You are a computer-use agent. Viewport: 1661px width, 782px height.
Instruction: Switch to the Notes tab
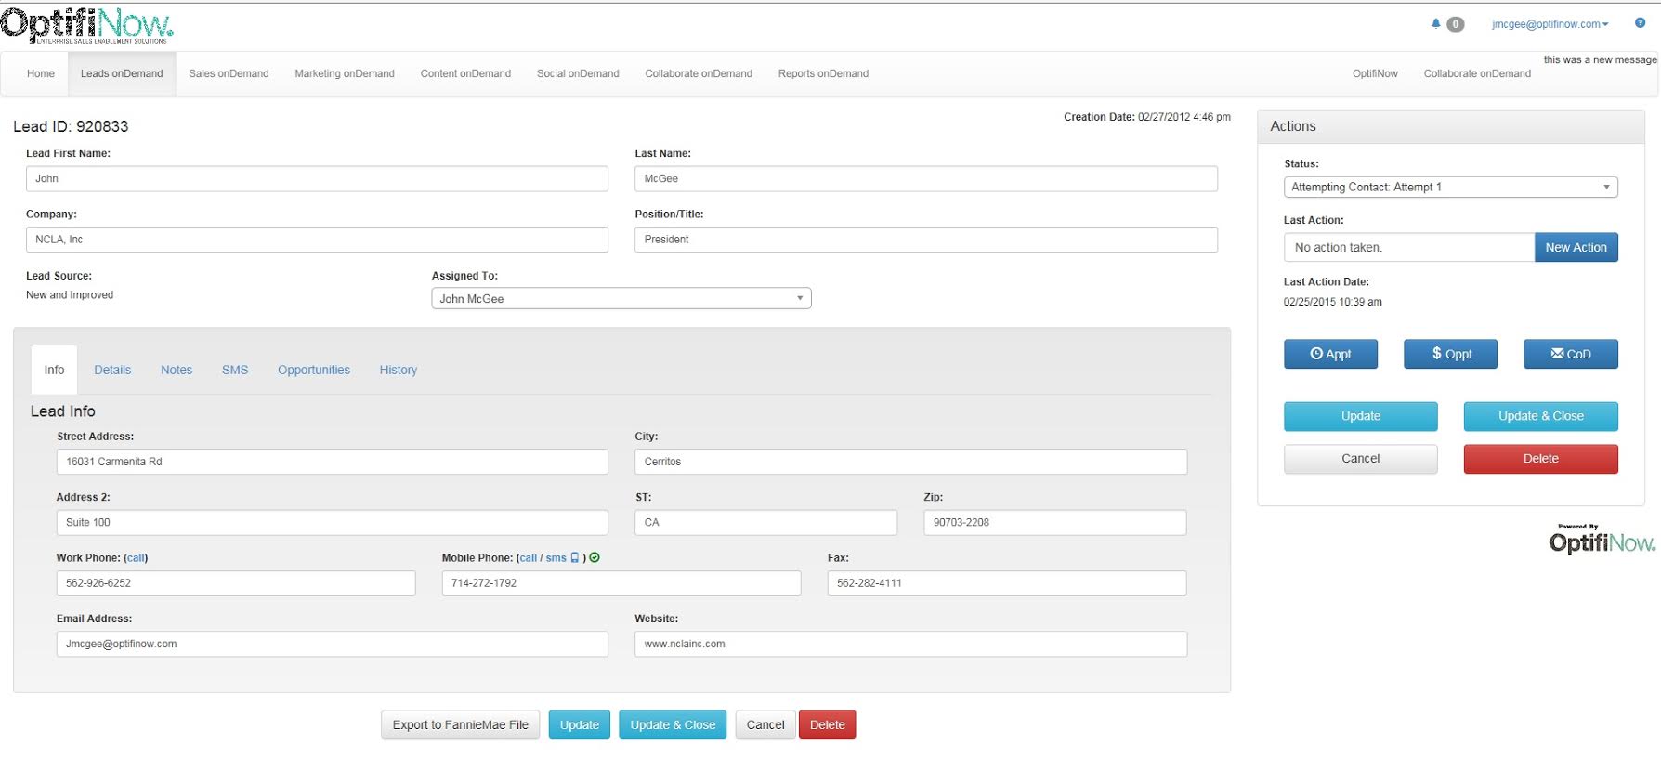[177, 370]
